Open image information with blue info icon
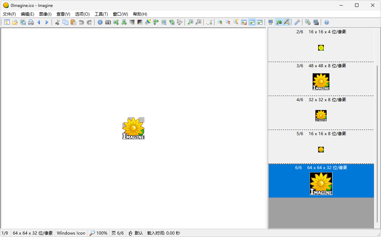This screenshot has height=237, width=381. pos(100,23)
